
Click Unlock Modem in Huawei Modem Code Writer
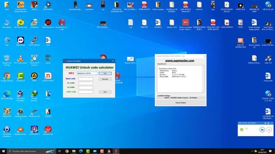point(180,103)
